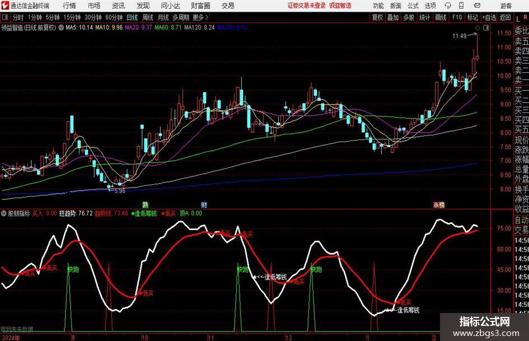Switch to 1分钟 period
Image resolution: width=529 pixels, height=341 pixels.
(x=35, y=17)
